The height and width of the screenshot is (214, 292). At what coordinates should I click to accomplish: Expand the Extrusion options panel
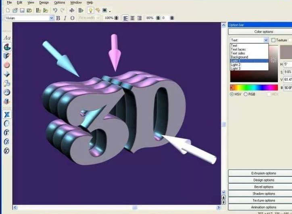tap(260, 173)
